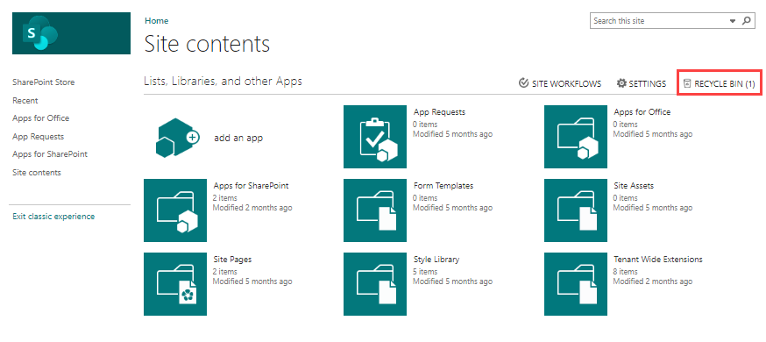Open the Form Templates library icon
This screenshot has height=342, width=766.
coord(375,210)
